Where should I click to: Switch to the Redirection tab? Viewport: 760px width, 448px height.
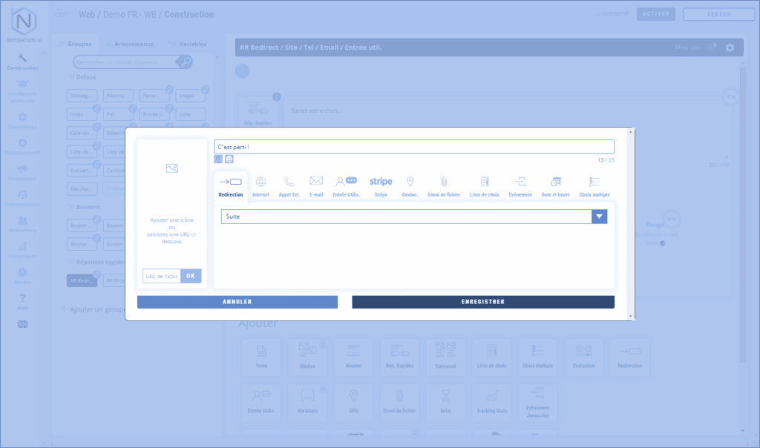pyautogui.click(x=231, y=185)
